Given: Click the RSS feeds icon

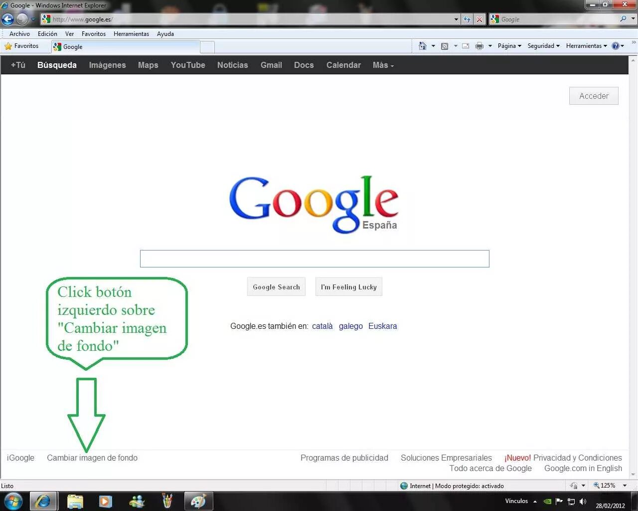Looking at the screenshot, I should 445,46.
